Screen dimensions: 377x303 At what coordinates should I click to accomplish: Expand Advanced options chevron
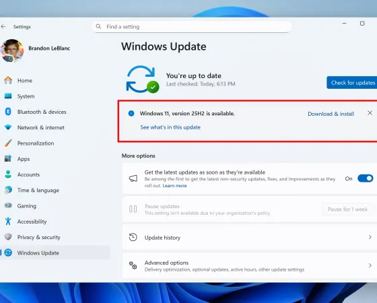pyautogui.click(x=370, y=265)
